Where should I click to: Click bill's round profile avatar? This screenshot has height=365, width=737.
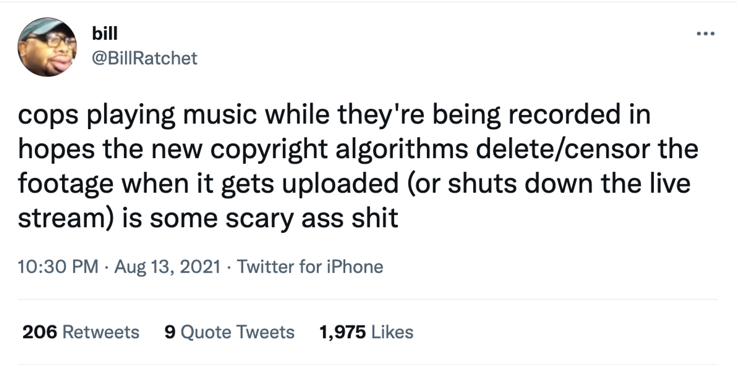click(x=47, y=47)
